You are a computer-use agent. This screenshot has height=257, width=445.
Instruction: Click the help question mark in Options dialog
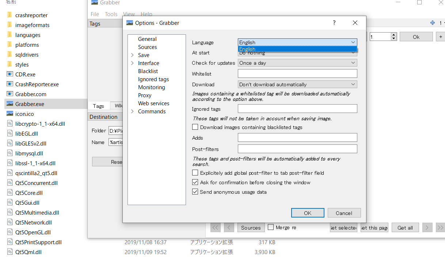334,23
